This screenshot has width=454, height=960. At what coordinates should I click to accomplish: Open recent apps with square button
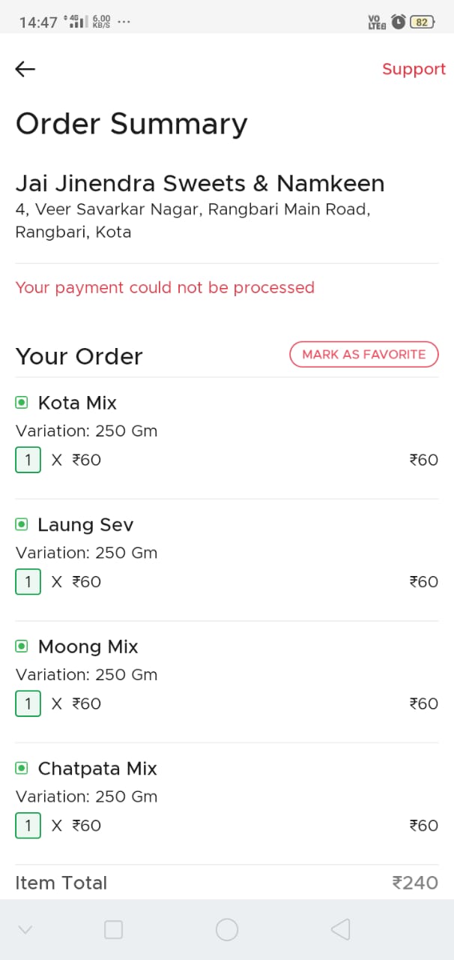(113, 930)
